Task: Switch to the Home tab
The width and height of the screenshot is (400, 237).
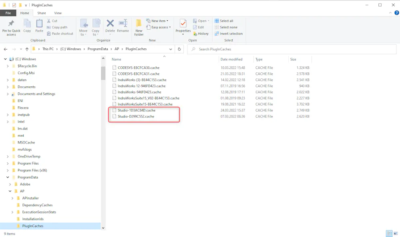Action: (x=25, y=13)
